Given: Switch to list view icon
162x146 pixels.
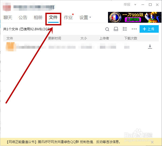Looking at the screenshot, I should (125, 29).
